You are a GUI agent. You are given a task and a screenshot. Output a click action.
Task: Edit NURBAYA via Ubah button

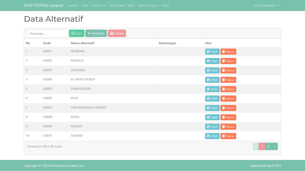pos(212,52)
